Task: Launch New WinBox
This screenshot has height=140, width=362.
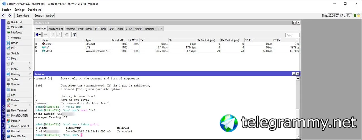Action: pos(18,136)
